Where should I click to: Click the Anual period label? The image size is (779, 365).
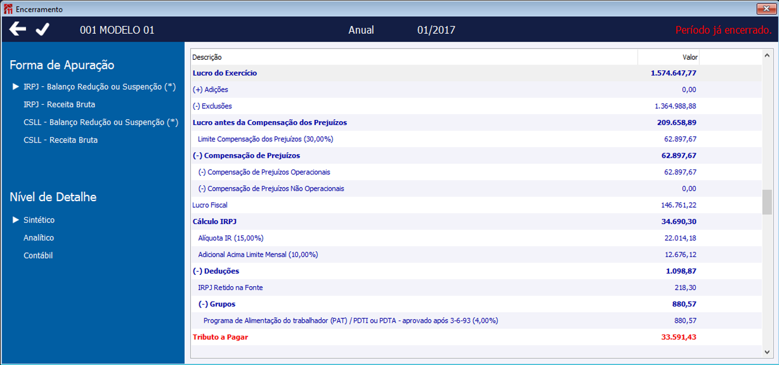(361, 30)
